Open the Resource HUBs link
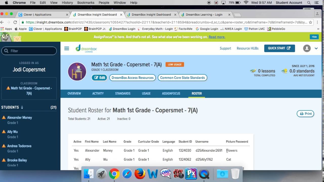324x182 pixels. point(248,48)
